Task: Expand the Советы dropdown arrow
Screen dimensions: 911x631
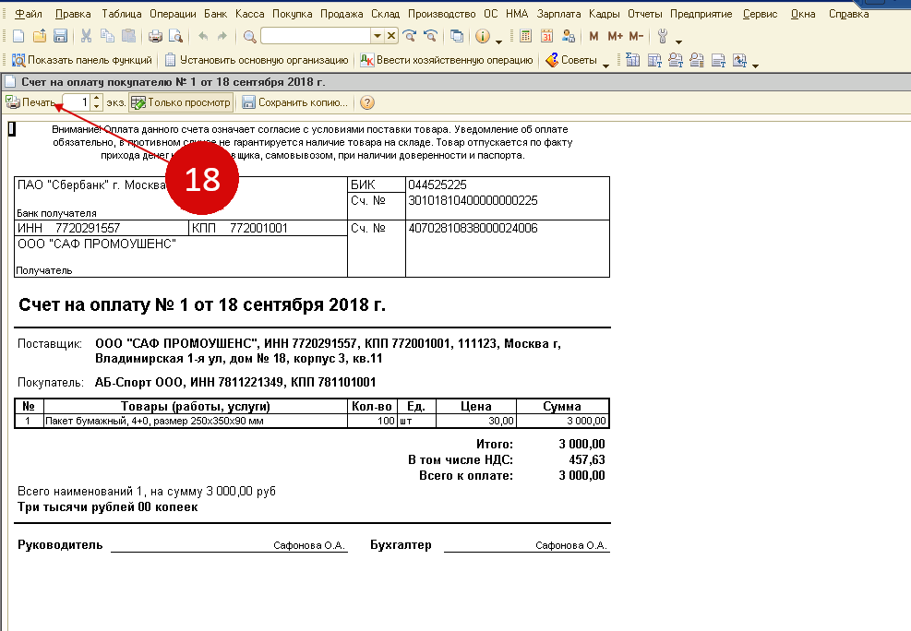Action: point(605,65)
